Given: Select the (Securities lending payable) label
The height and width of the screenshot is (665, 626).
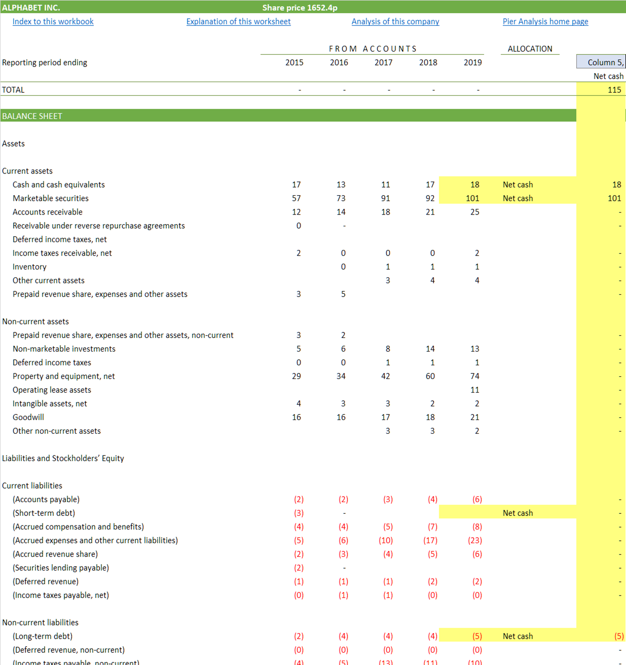Looking at the screenshot, I should [61, 568].
